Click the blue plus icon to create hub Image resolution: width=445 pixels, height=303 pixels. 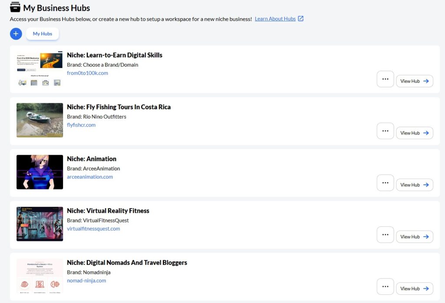tap(16, 34)
